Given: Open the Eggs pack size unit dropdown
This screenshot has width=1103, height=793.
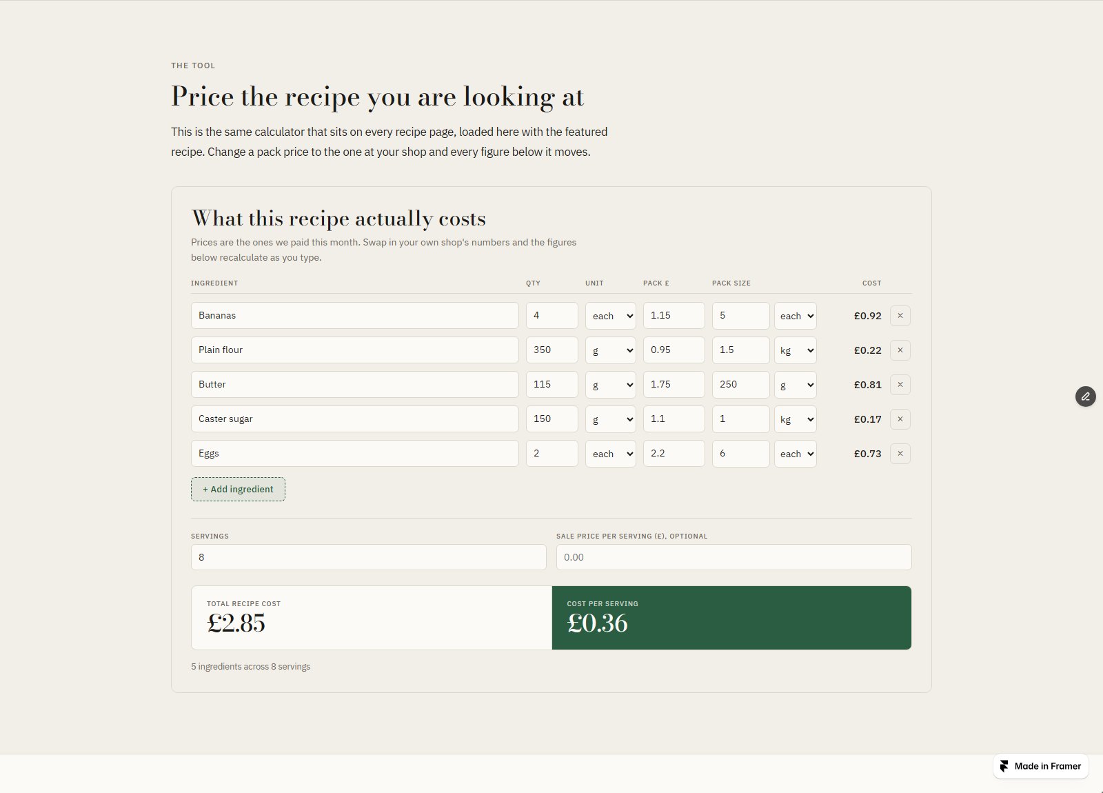Looking at the screenshot, I should coord(795,454).
